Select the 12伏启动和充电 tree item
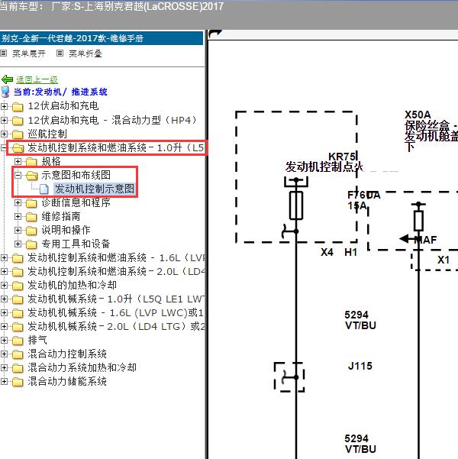 click(x=63, y=106)
